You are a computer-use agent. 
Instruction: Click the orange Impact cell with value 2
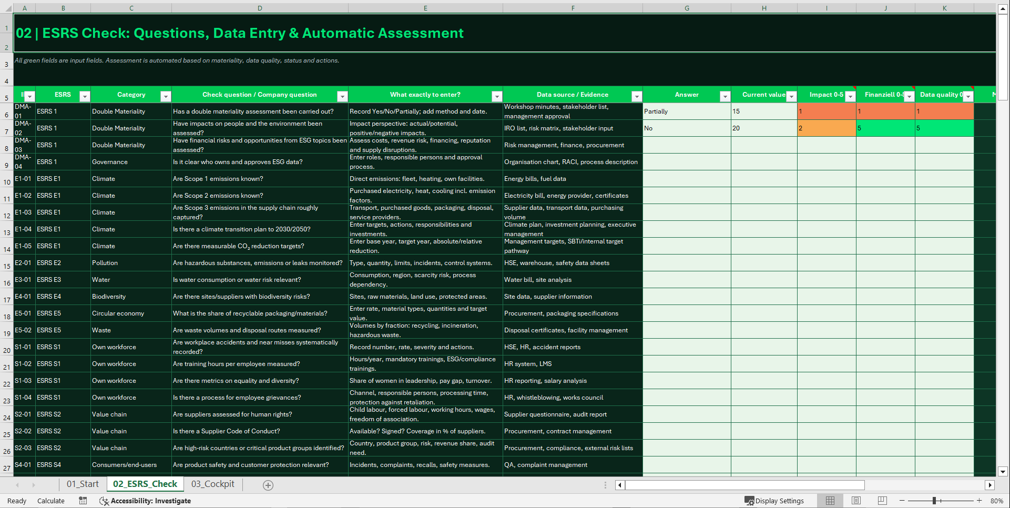click(827, 128)
